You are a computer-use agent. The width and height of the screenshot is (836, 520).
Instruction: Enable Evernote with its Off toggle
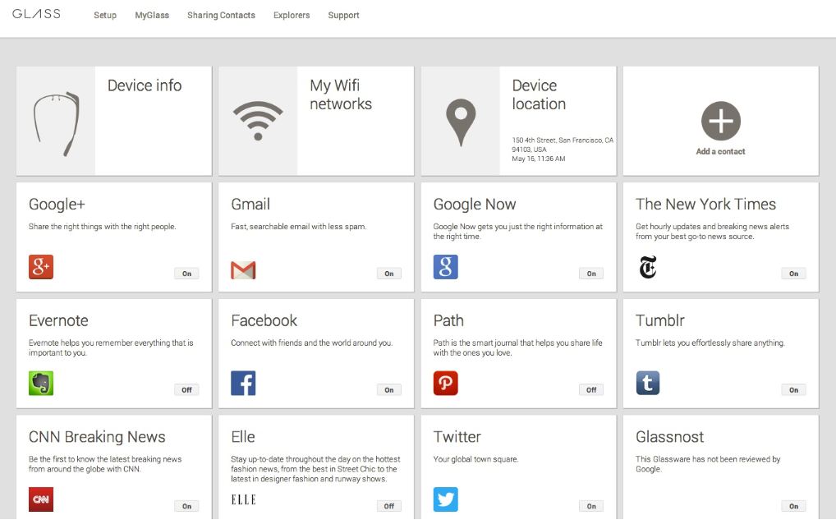pyautogui.click(x=186, y=390)
